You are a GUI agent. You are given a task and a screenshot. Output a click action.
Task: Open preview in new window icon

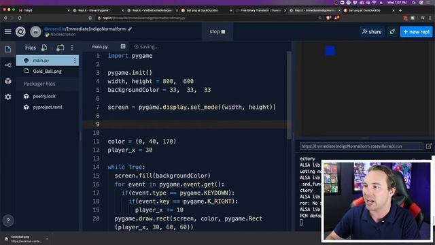(429, 146)
